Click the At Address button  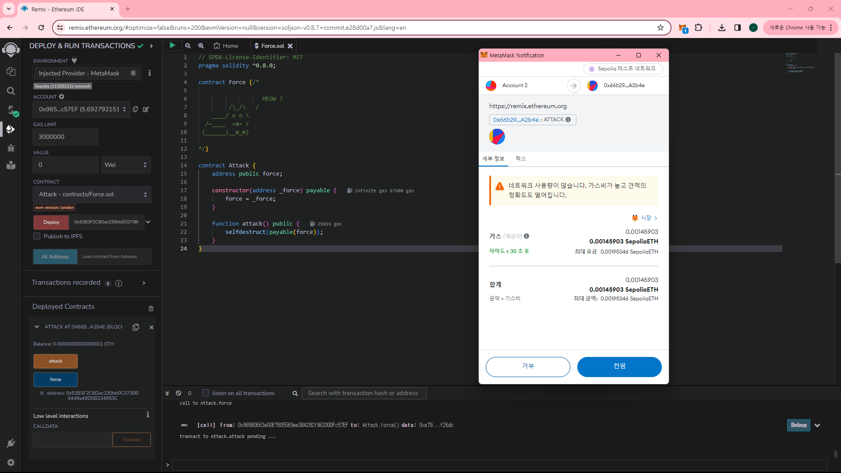point(55,257)
